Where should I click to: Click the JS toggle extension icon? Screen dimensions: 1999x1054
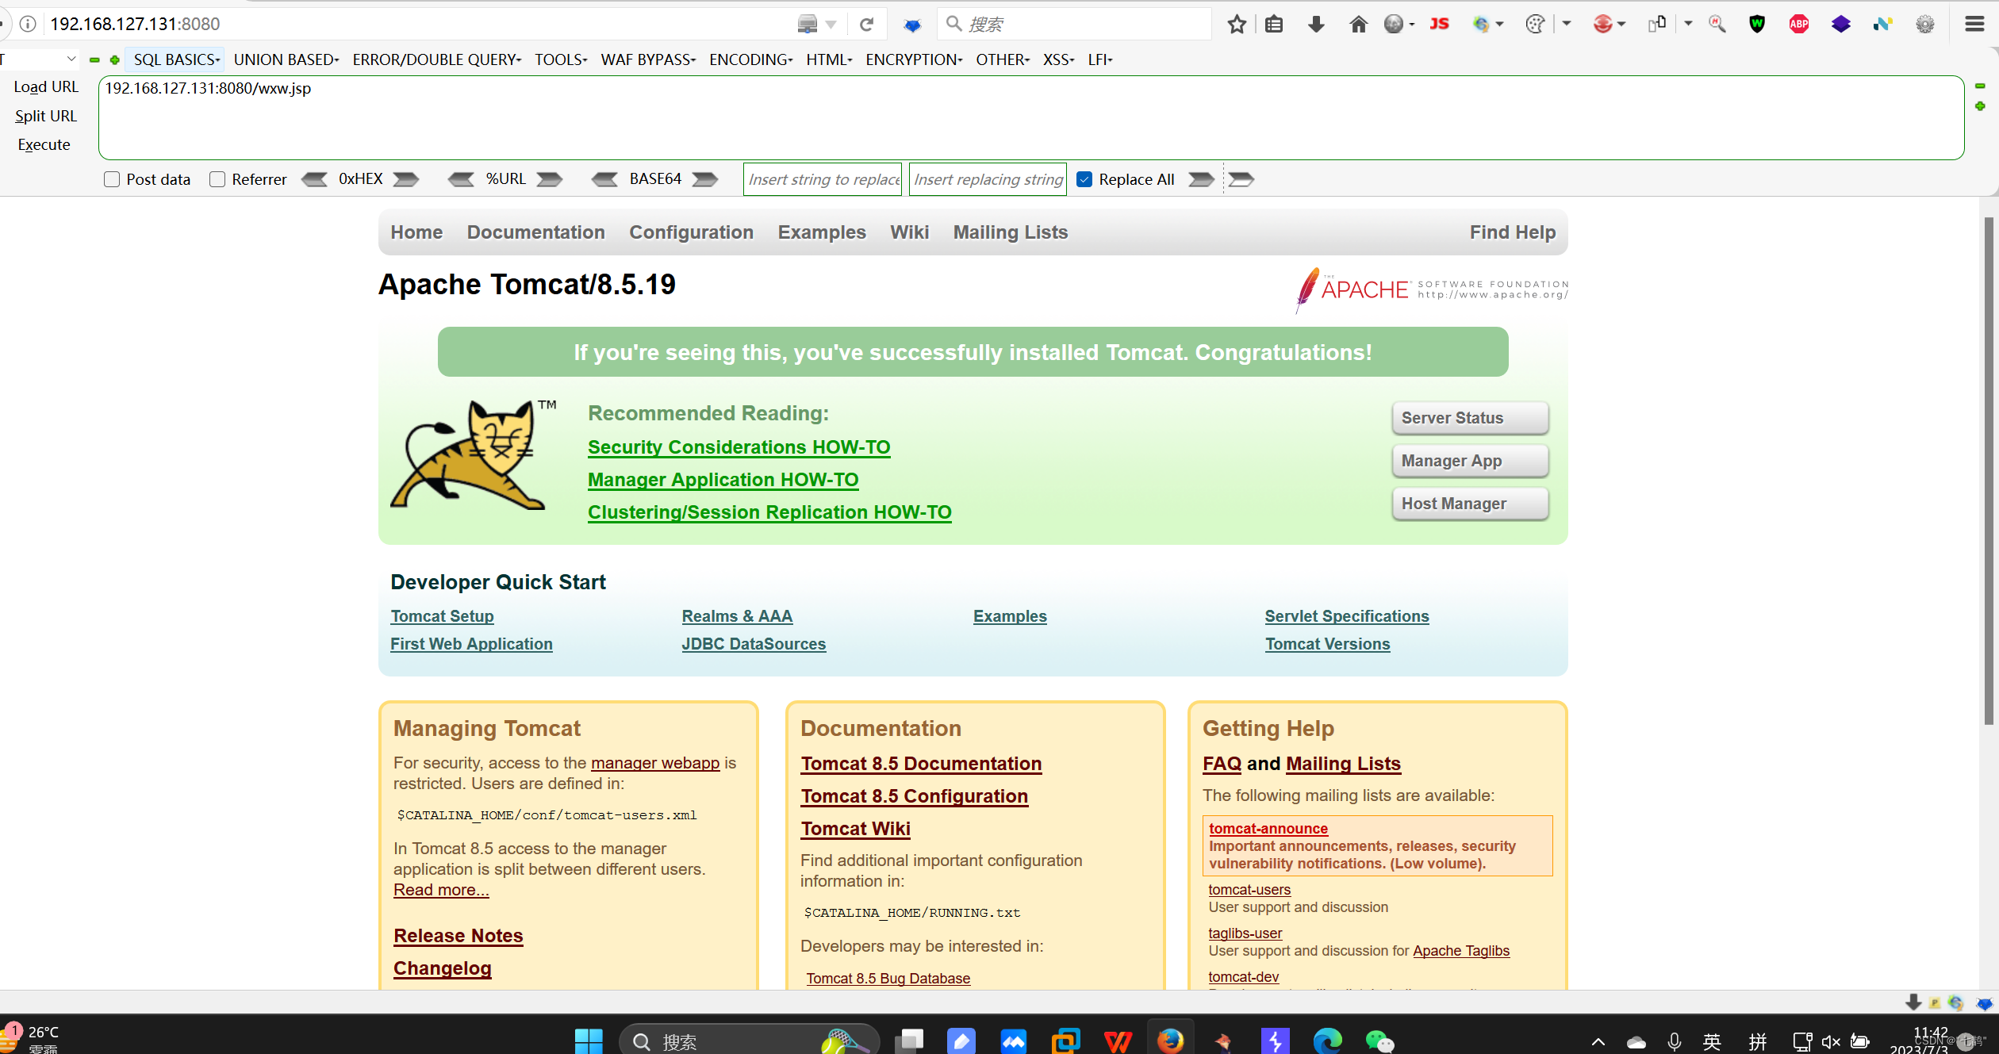click(x=1440, y=24)
